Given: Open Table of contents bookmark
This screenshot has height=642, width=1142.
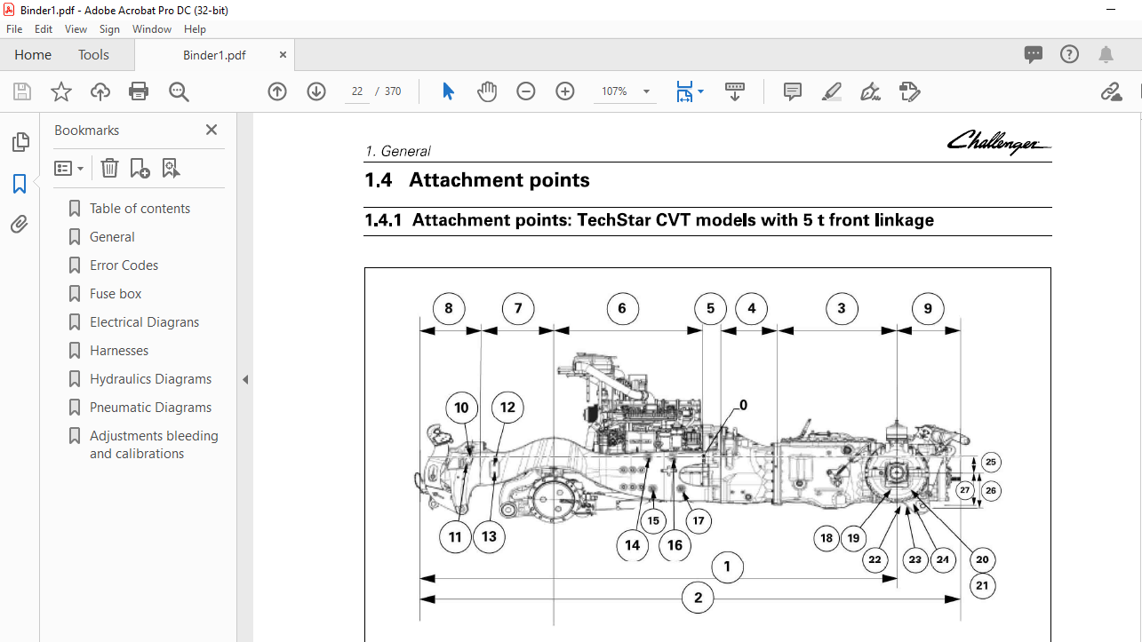Looking at the screenshot, I should 140,209.
